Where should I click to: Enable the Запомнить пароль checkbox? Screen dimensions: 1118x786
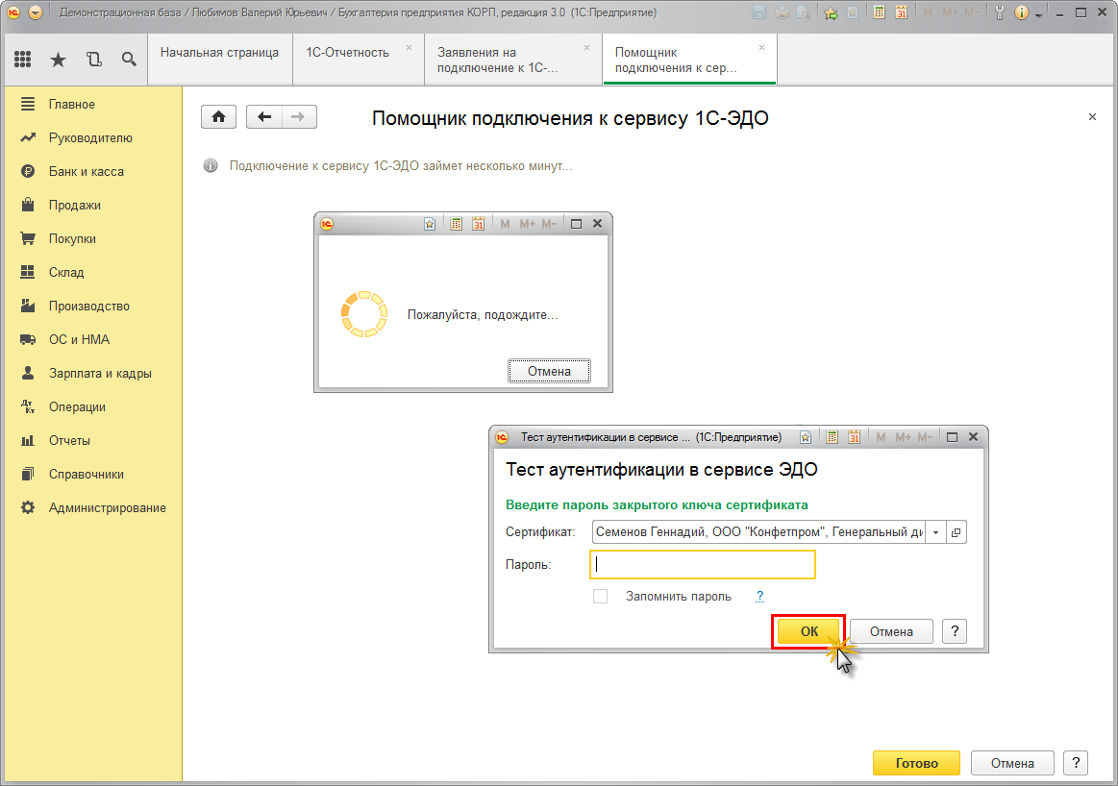pos(601,597)
